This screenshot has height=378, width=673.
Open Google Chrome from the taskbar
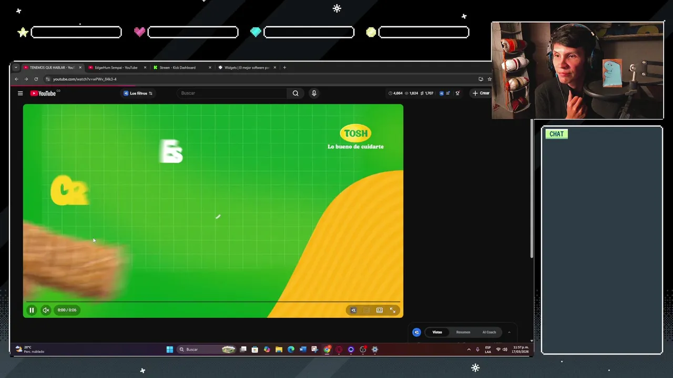click(x=327, y=350)
